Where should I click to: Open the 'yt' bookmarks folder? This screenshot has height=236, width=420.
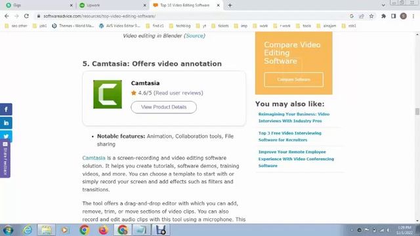tap(201, 26)
